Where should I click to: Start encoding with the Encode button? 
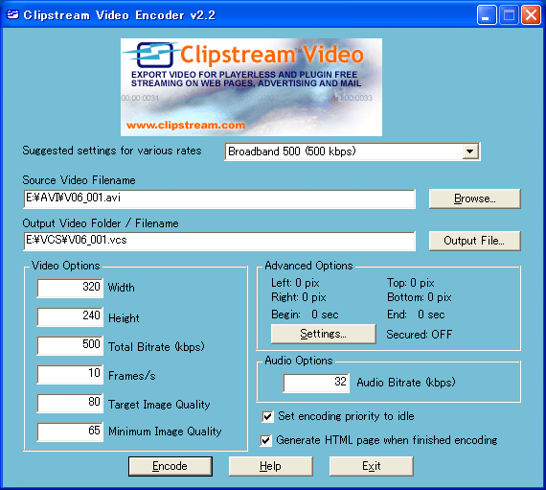pos(171,466)
